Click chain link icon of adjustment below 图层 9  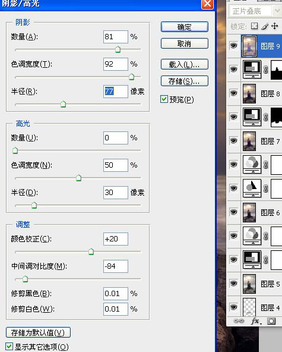pyautogui.click(x=265, y=70)
